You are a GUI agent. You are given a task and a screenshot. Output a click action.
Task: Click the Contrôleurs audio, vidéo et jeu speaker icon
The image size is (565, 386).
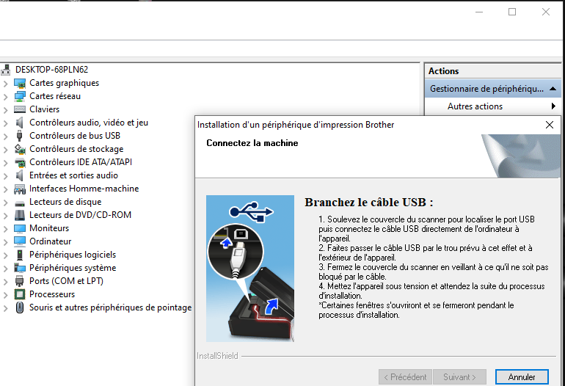click(x=20, y=123)
